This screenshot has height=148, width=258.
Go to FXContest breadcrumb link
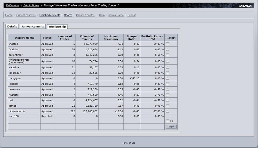(12, 5)
